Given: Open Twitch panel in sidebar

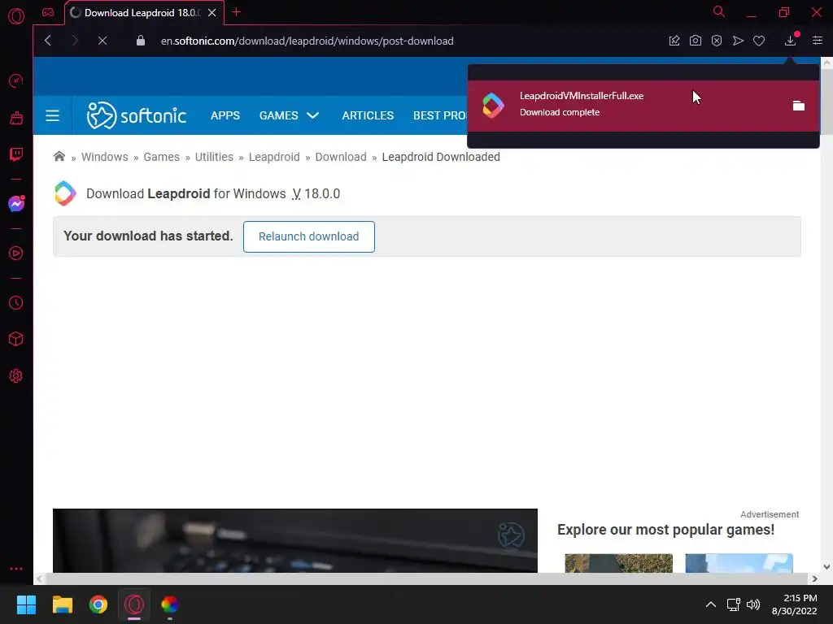Looking at the screenshot, I should tap(16, 154).
